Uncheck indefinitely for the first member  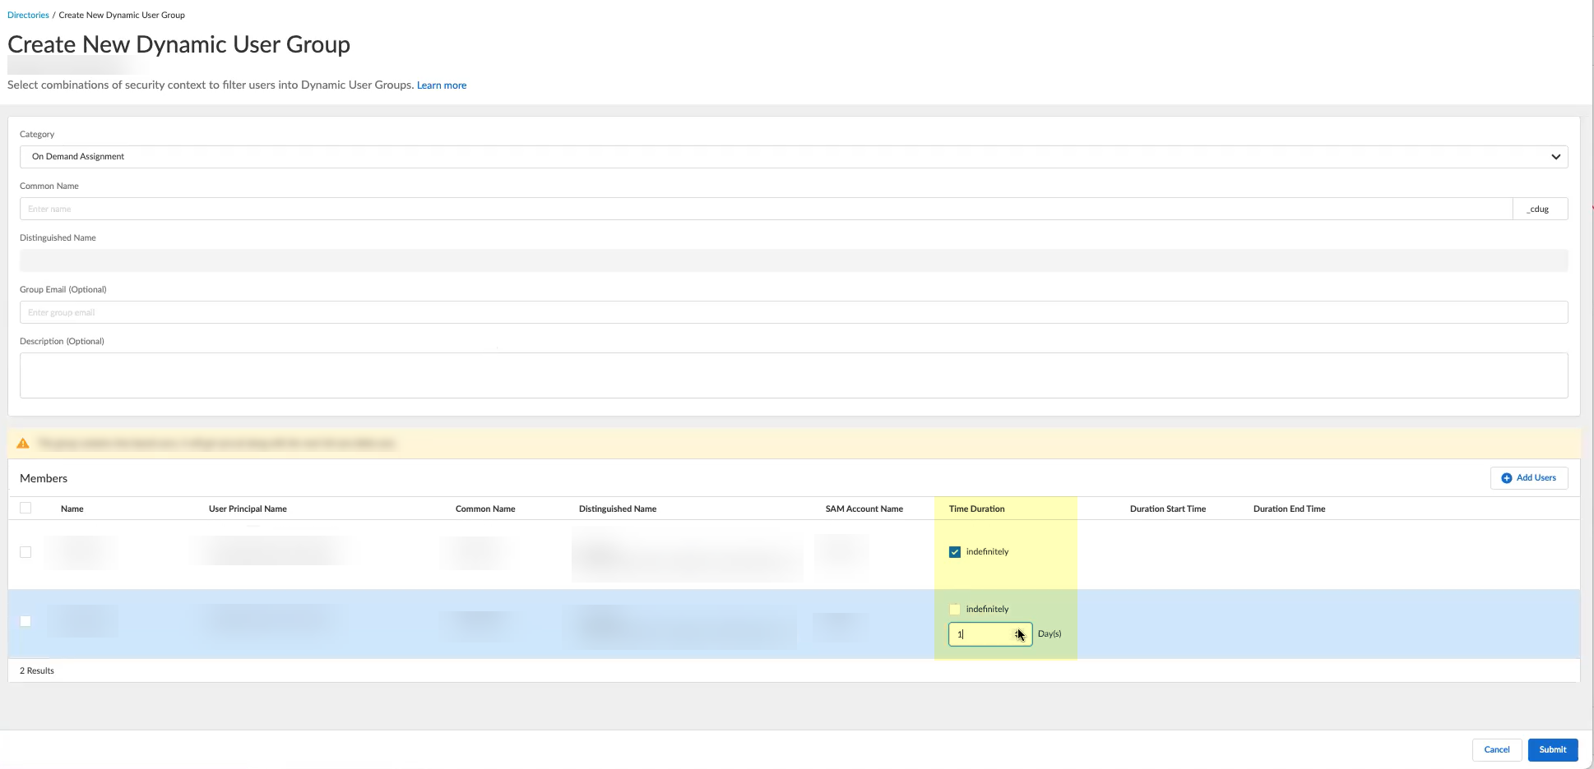click(954, 552)
